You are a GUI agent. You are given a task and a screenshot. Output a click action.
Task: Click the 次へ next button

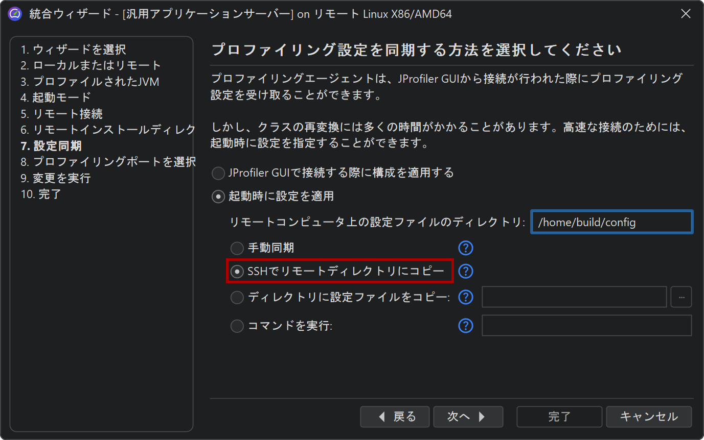point(468,417)
